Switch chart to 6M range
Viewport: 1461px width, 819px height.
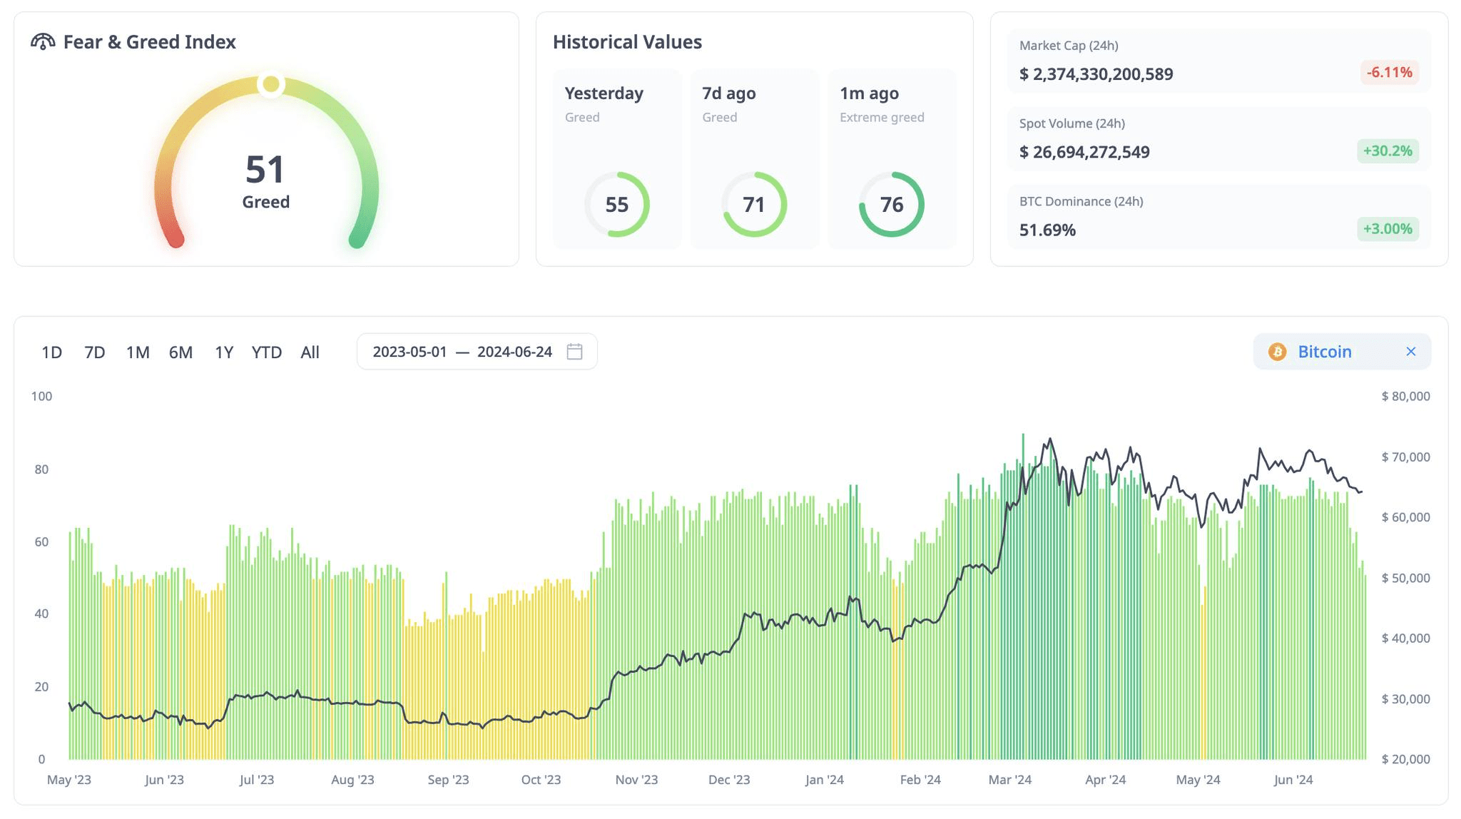pyautogui.click(x=180, y=352)
